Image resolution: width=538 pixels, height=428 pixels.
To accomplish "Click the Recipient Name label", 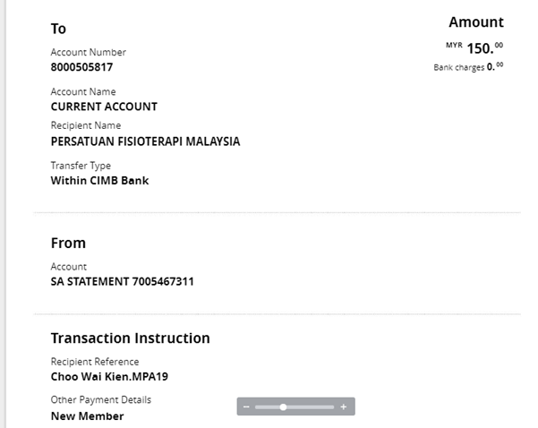I will (85, 125).
